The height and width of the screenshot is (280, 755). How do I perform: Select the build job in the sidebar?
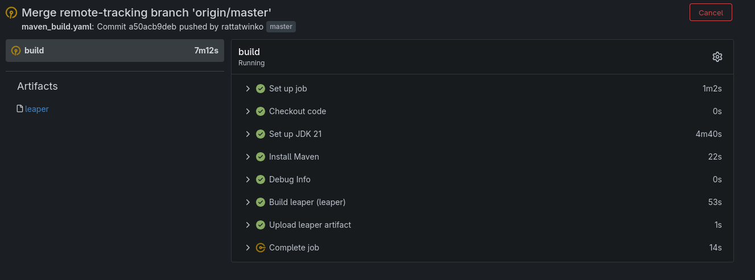click(x=114, y=51)
